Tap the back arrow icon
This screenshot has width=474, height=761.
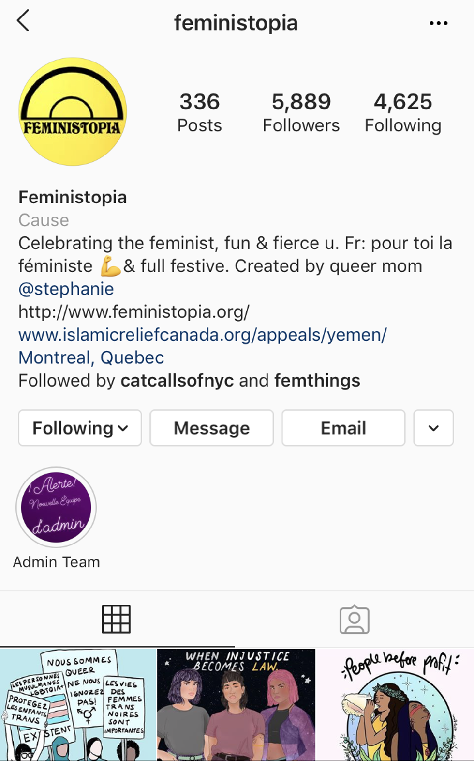click(23, 21)
